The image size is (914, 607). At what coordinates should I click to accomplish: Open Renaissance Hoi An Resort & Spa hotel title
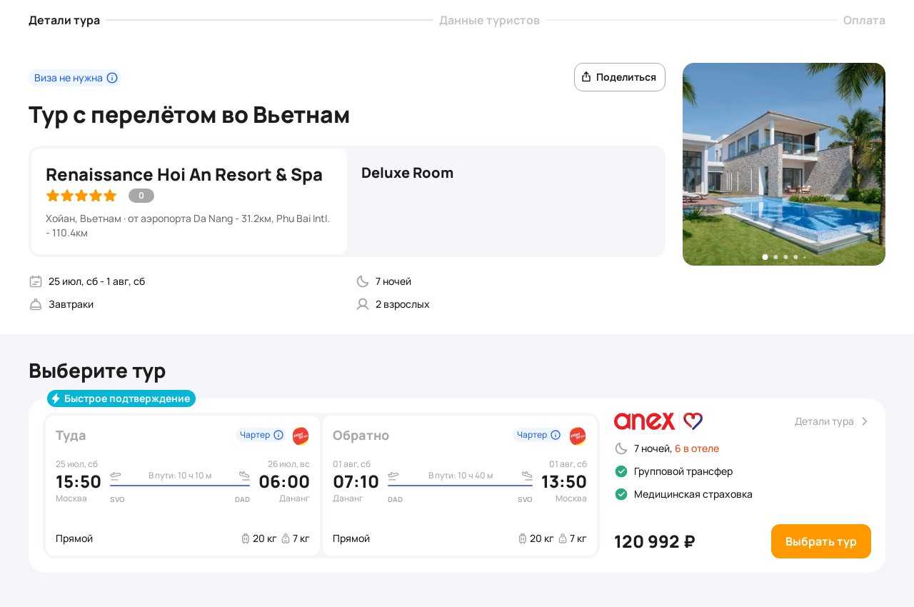[x=184, y=174]
